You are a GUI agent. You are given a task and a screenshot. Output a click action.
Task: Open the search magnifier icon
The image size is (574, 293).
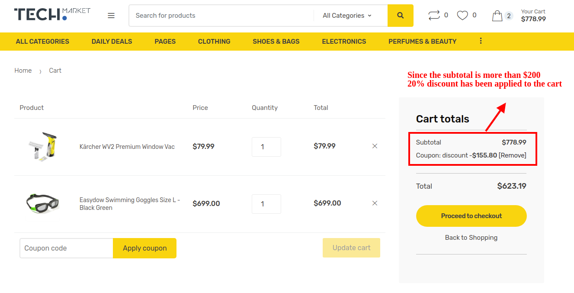tap(400, 15)
